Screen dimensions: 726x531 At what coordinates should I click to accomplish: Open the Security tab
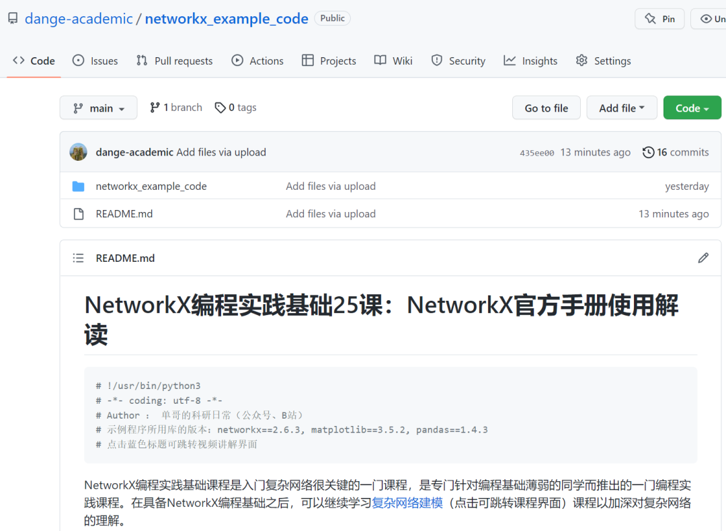(x=458, y=61)
